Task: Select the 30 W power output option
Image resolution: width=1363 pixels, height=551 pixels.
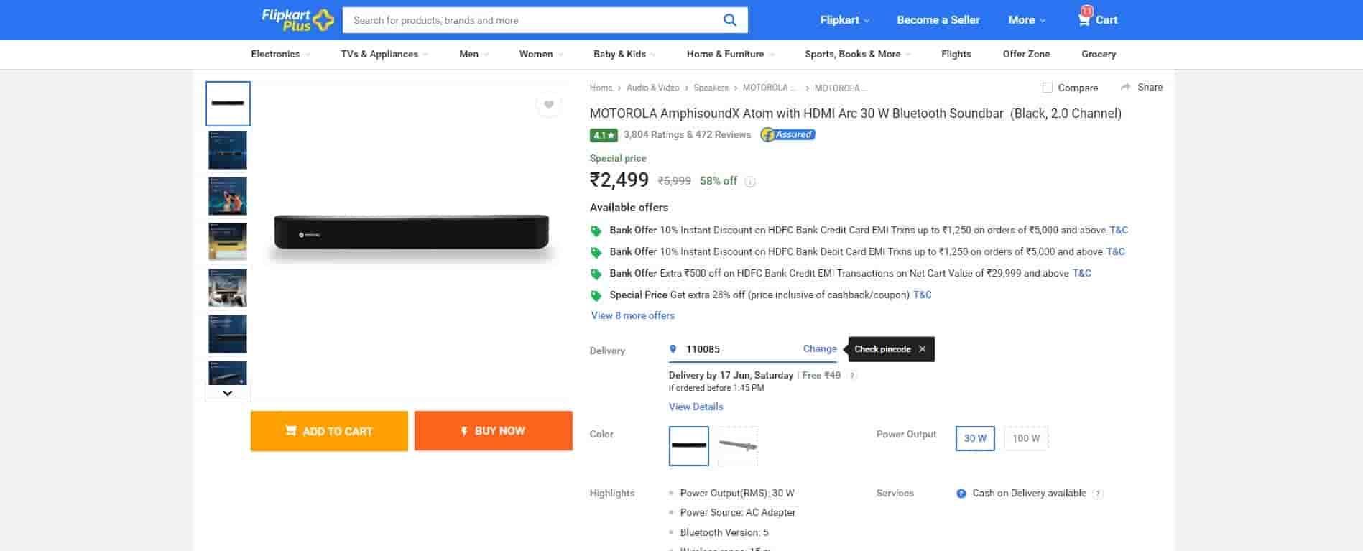Action: tap(974, 438)
